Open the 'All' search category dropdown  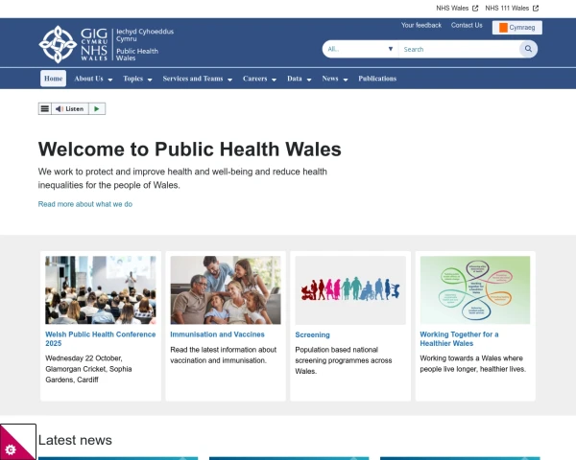click(x=360, y=49)
